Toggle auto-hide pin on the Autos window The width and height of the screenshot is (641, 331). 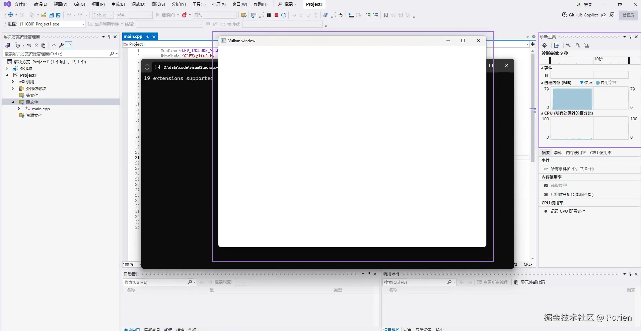click(x=369, y=274)
